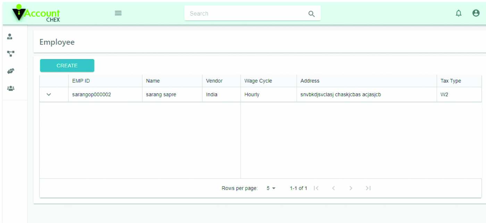Click the hamburger menu icon
Image resolution: width=486 pixels, height=223 pixels.
pyautogui.click(x=118, y=13)
